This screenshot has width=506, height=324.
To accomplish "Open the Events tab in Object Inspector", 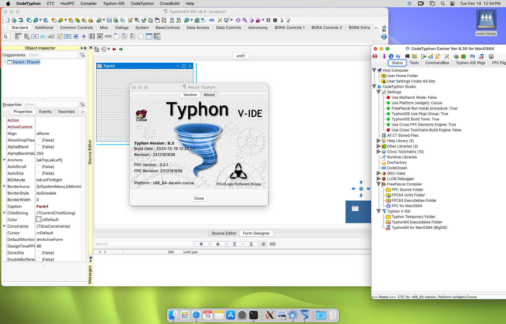I will tap(45, 111).
